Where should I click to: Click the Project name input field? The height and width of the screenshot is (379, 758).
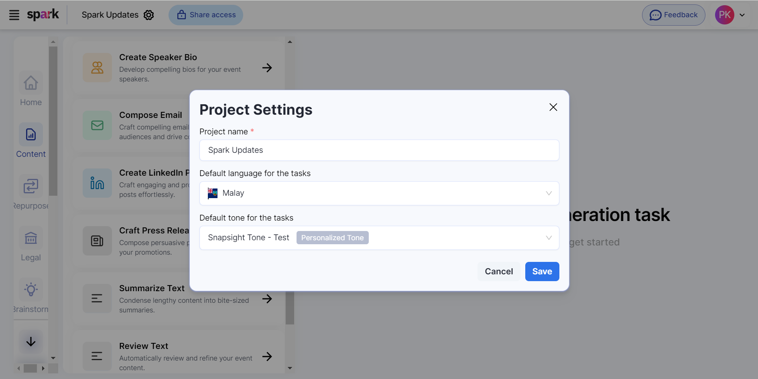(x=379, y=150)
